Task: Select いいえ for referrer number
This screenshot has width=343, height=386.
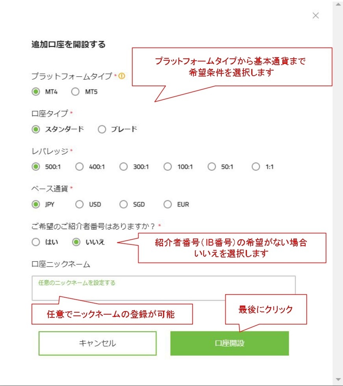Action: click(76, 242)
